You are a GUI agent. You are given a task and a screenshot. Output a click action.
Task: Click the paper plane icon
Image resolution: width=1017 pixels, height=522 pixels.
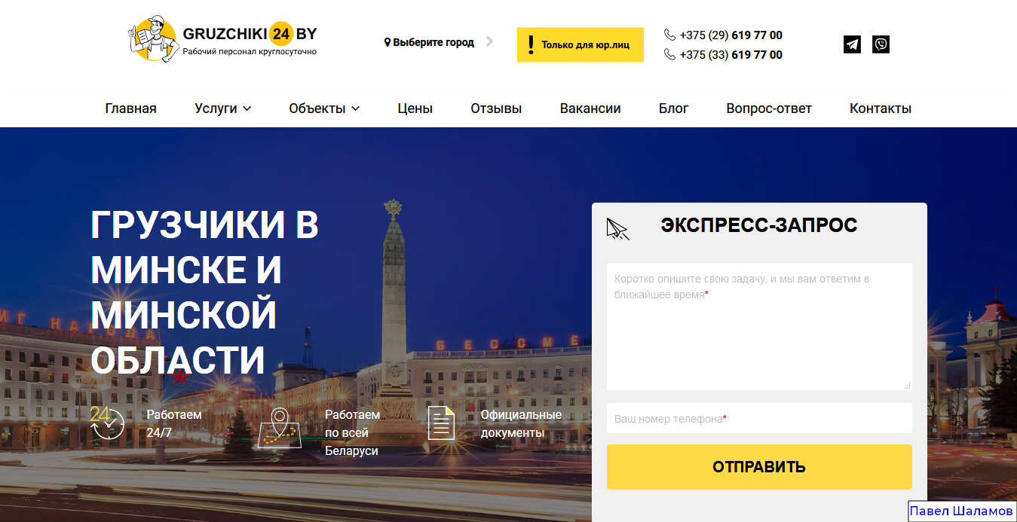617,229
